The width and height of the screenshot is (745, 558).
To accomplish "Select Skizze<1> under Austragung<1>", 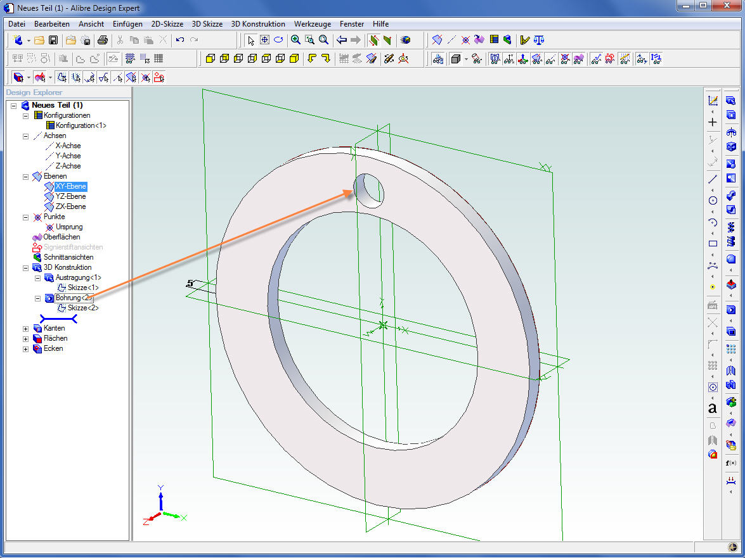I will coord(83,288).
